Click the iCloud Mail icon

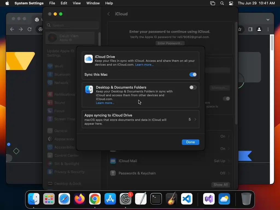pos(113,161)
